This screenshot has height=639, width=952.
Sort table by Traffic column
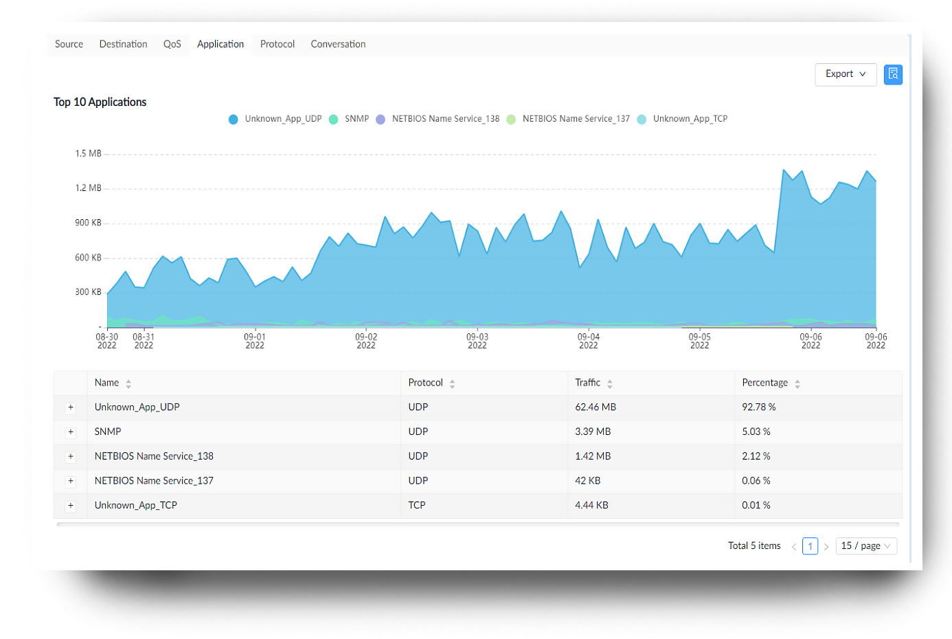pos(609,384)
